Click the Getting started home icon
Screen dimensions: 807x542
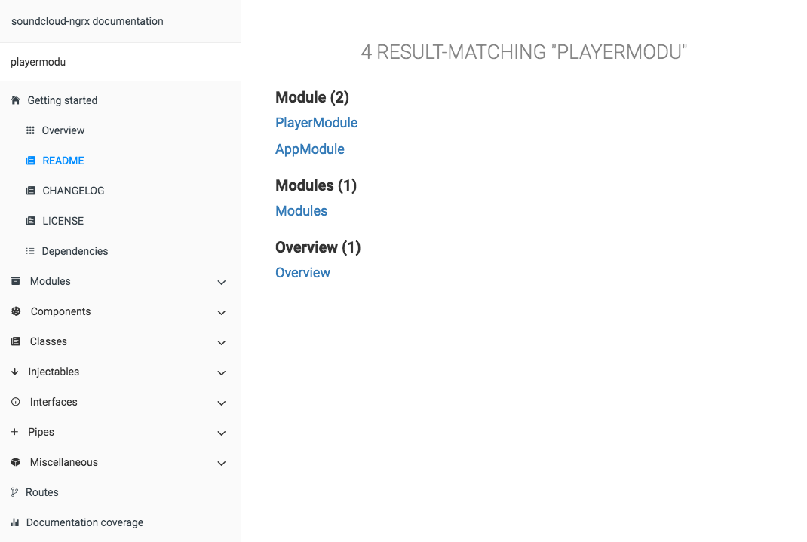click(15, 100)
